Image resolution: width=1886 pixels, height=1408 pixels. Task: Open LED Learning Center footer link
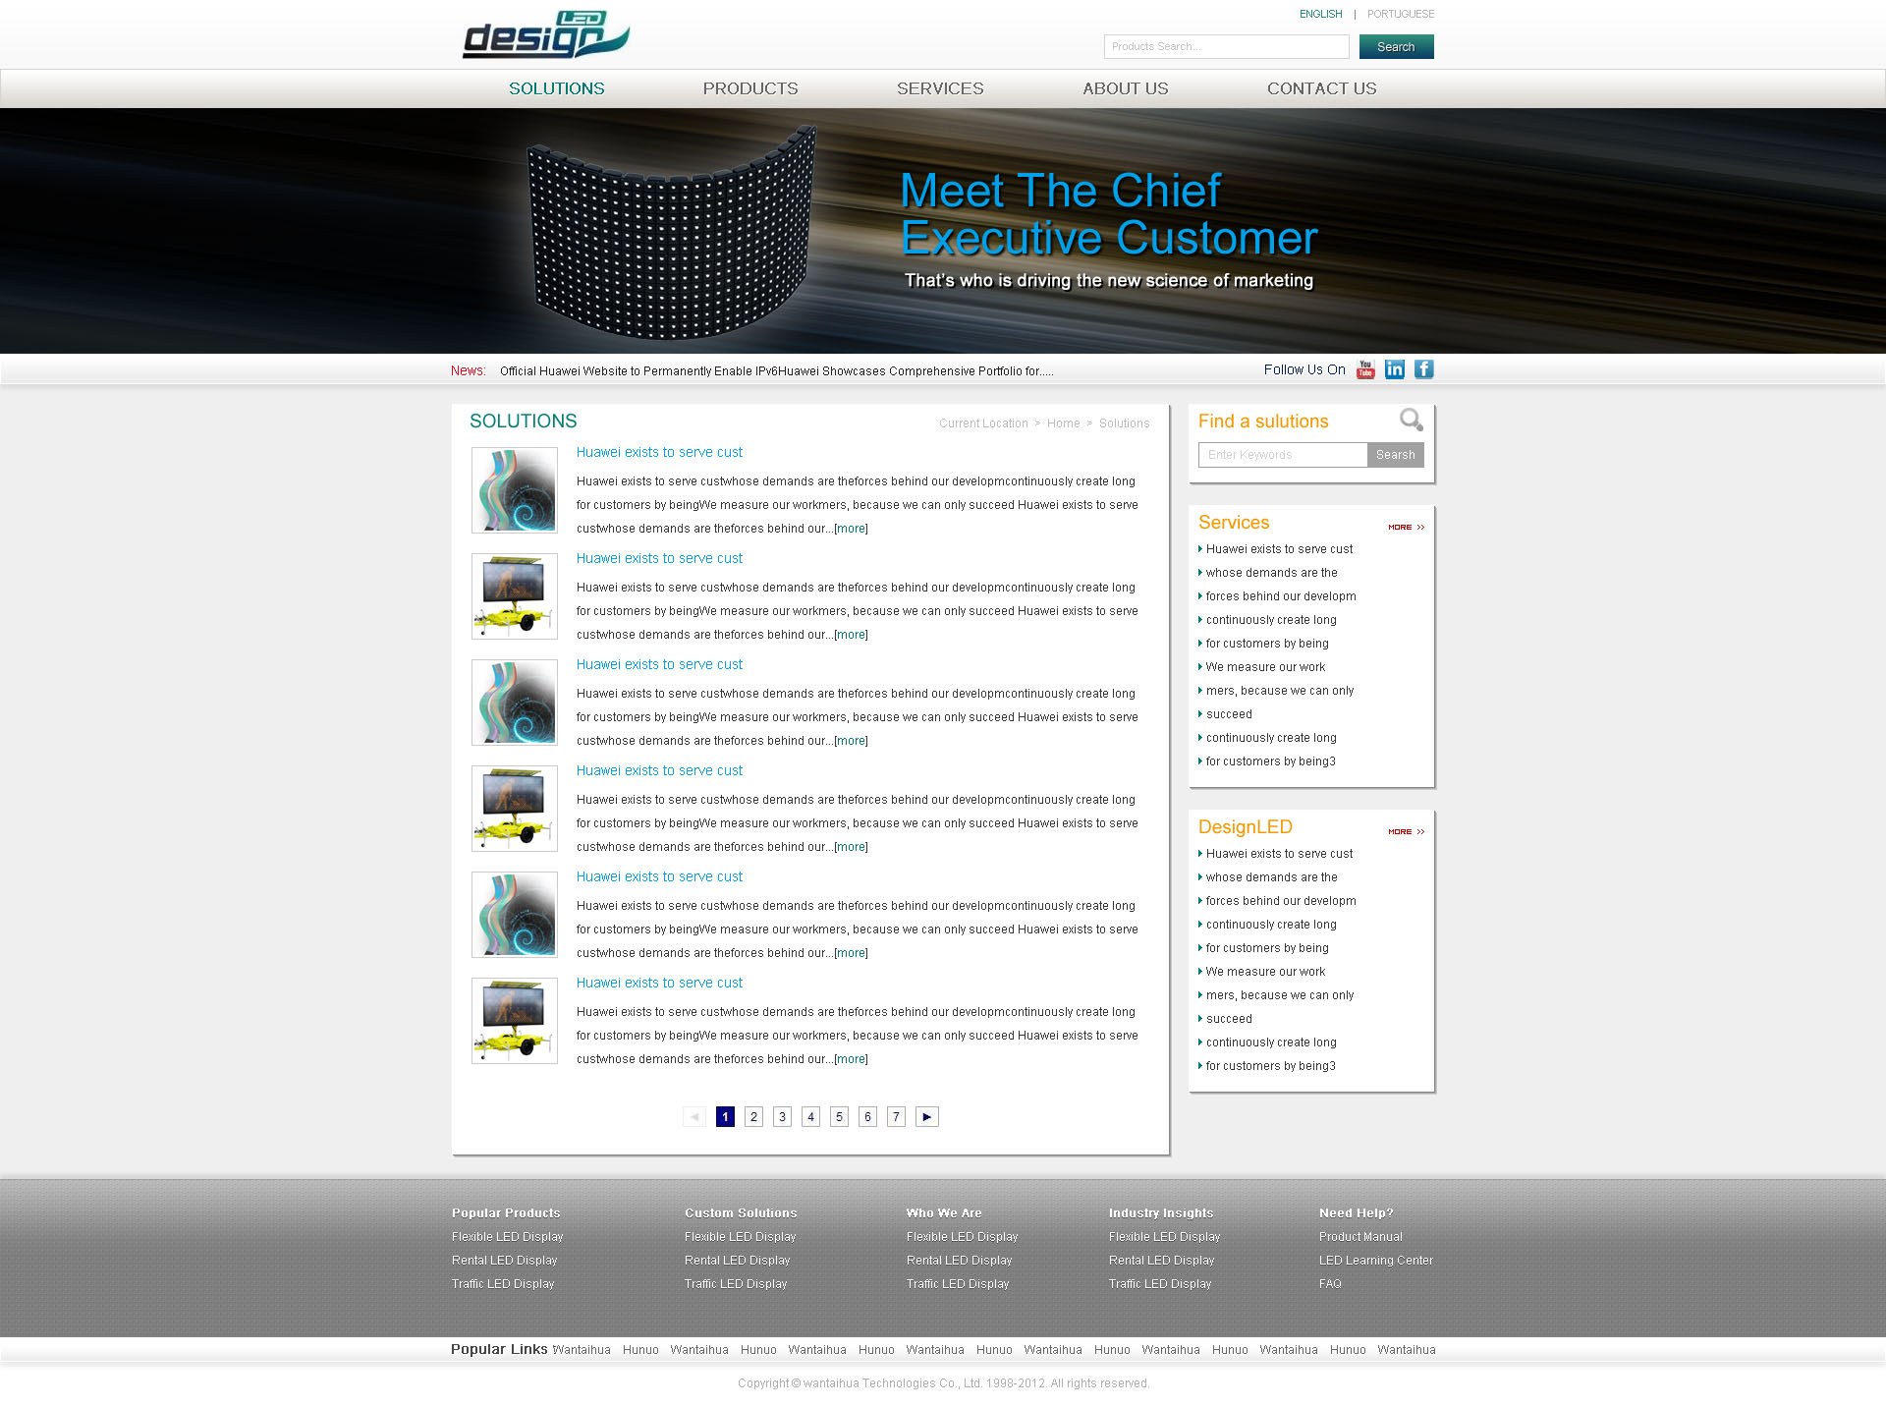point(1375,1261)
